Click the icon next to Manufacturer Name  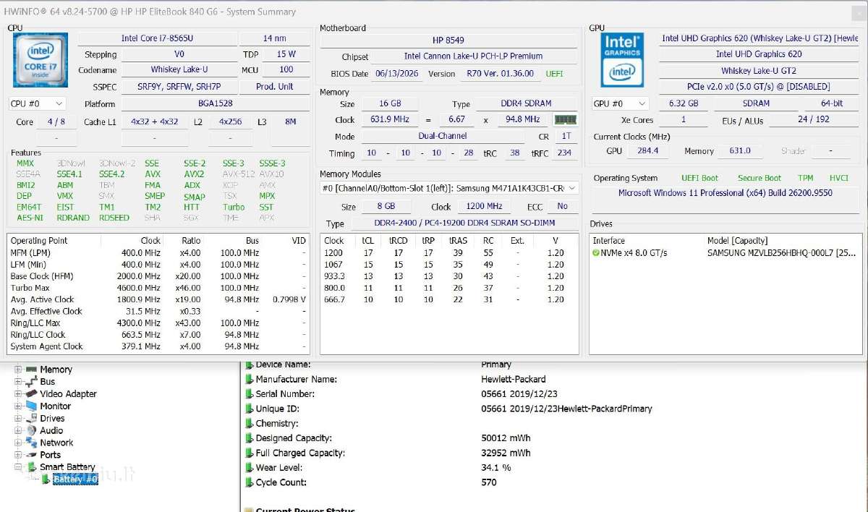250,379
